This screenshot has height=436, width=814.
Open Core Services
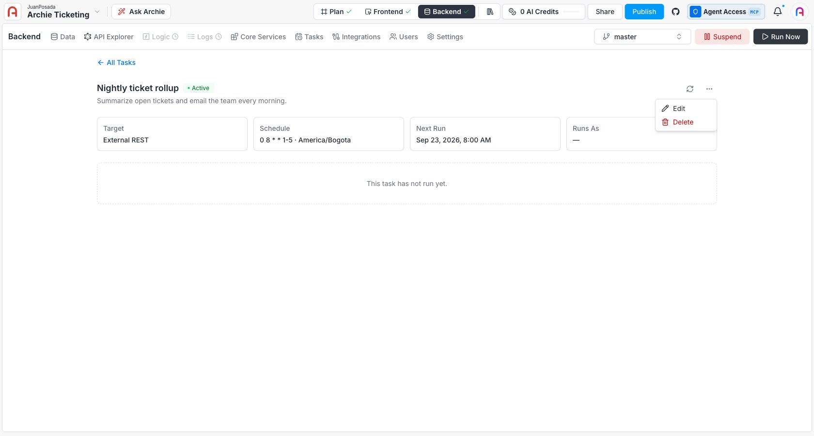click(258, 37)
